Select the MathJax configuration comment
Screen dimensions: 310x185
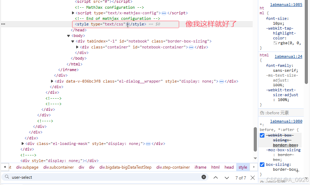pyautogui.click(x=109, y=7)
